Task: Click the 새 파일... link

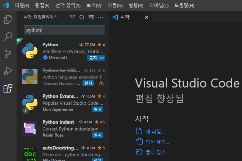Action: point(155,132)
